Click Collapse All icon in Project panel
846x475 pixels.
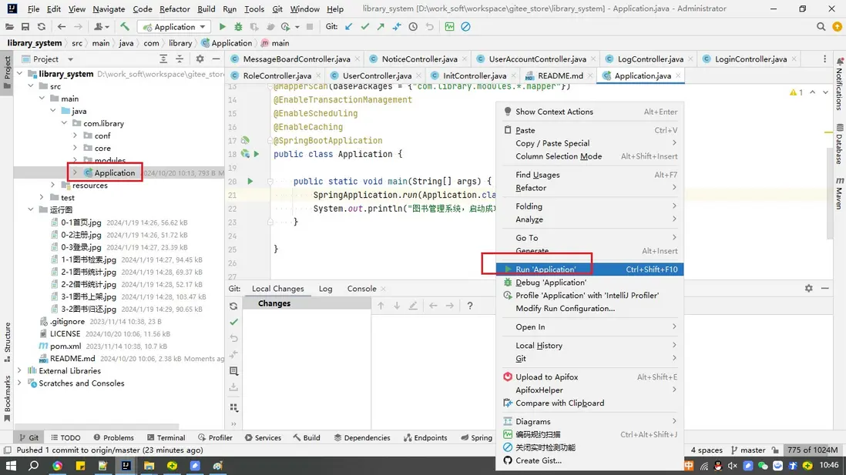click(179, 59)
